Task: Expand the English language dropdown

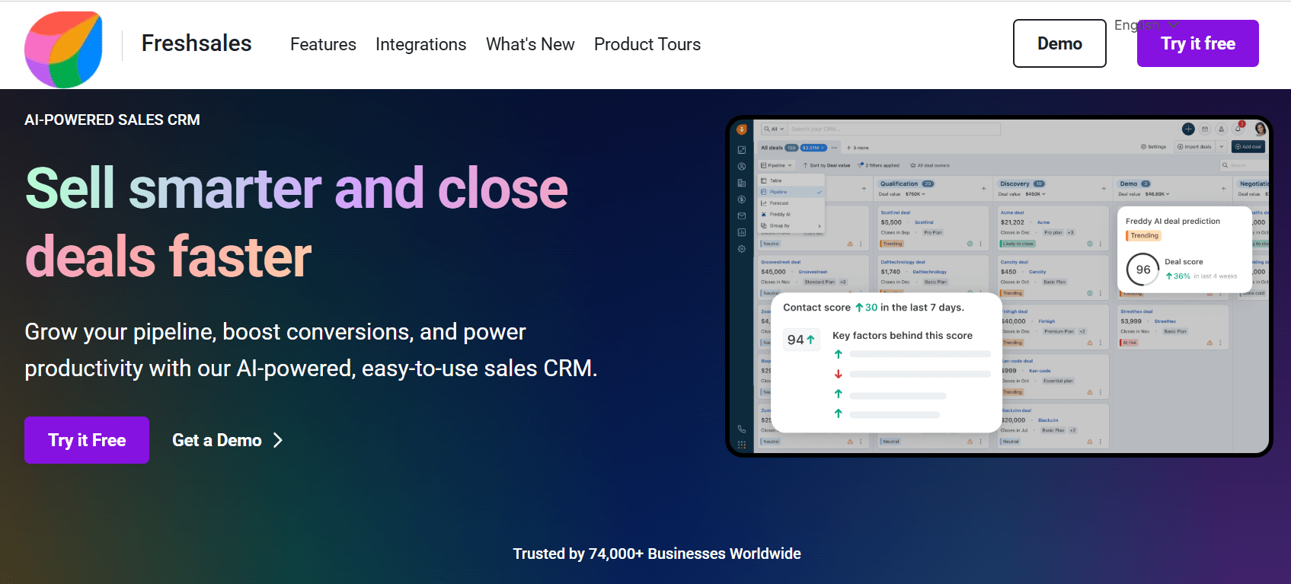Action: 1146,25
